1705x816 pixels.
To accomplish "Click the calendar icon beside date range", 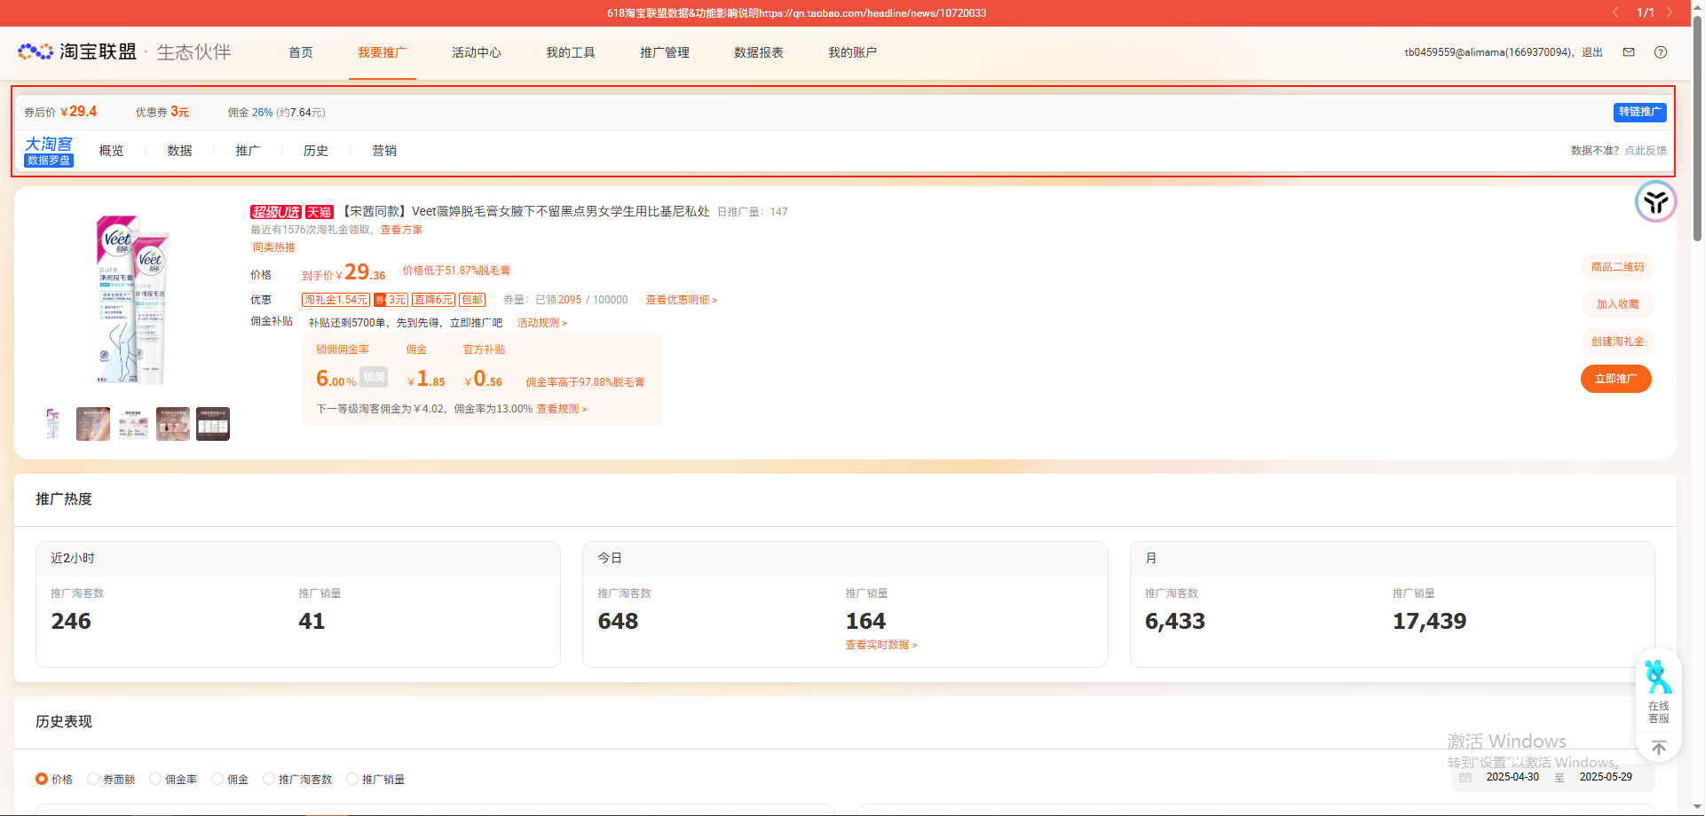I will [1465, 777].
